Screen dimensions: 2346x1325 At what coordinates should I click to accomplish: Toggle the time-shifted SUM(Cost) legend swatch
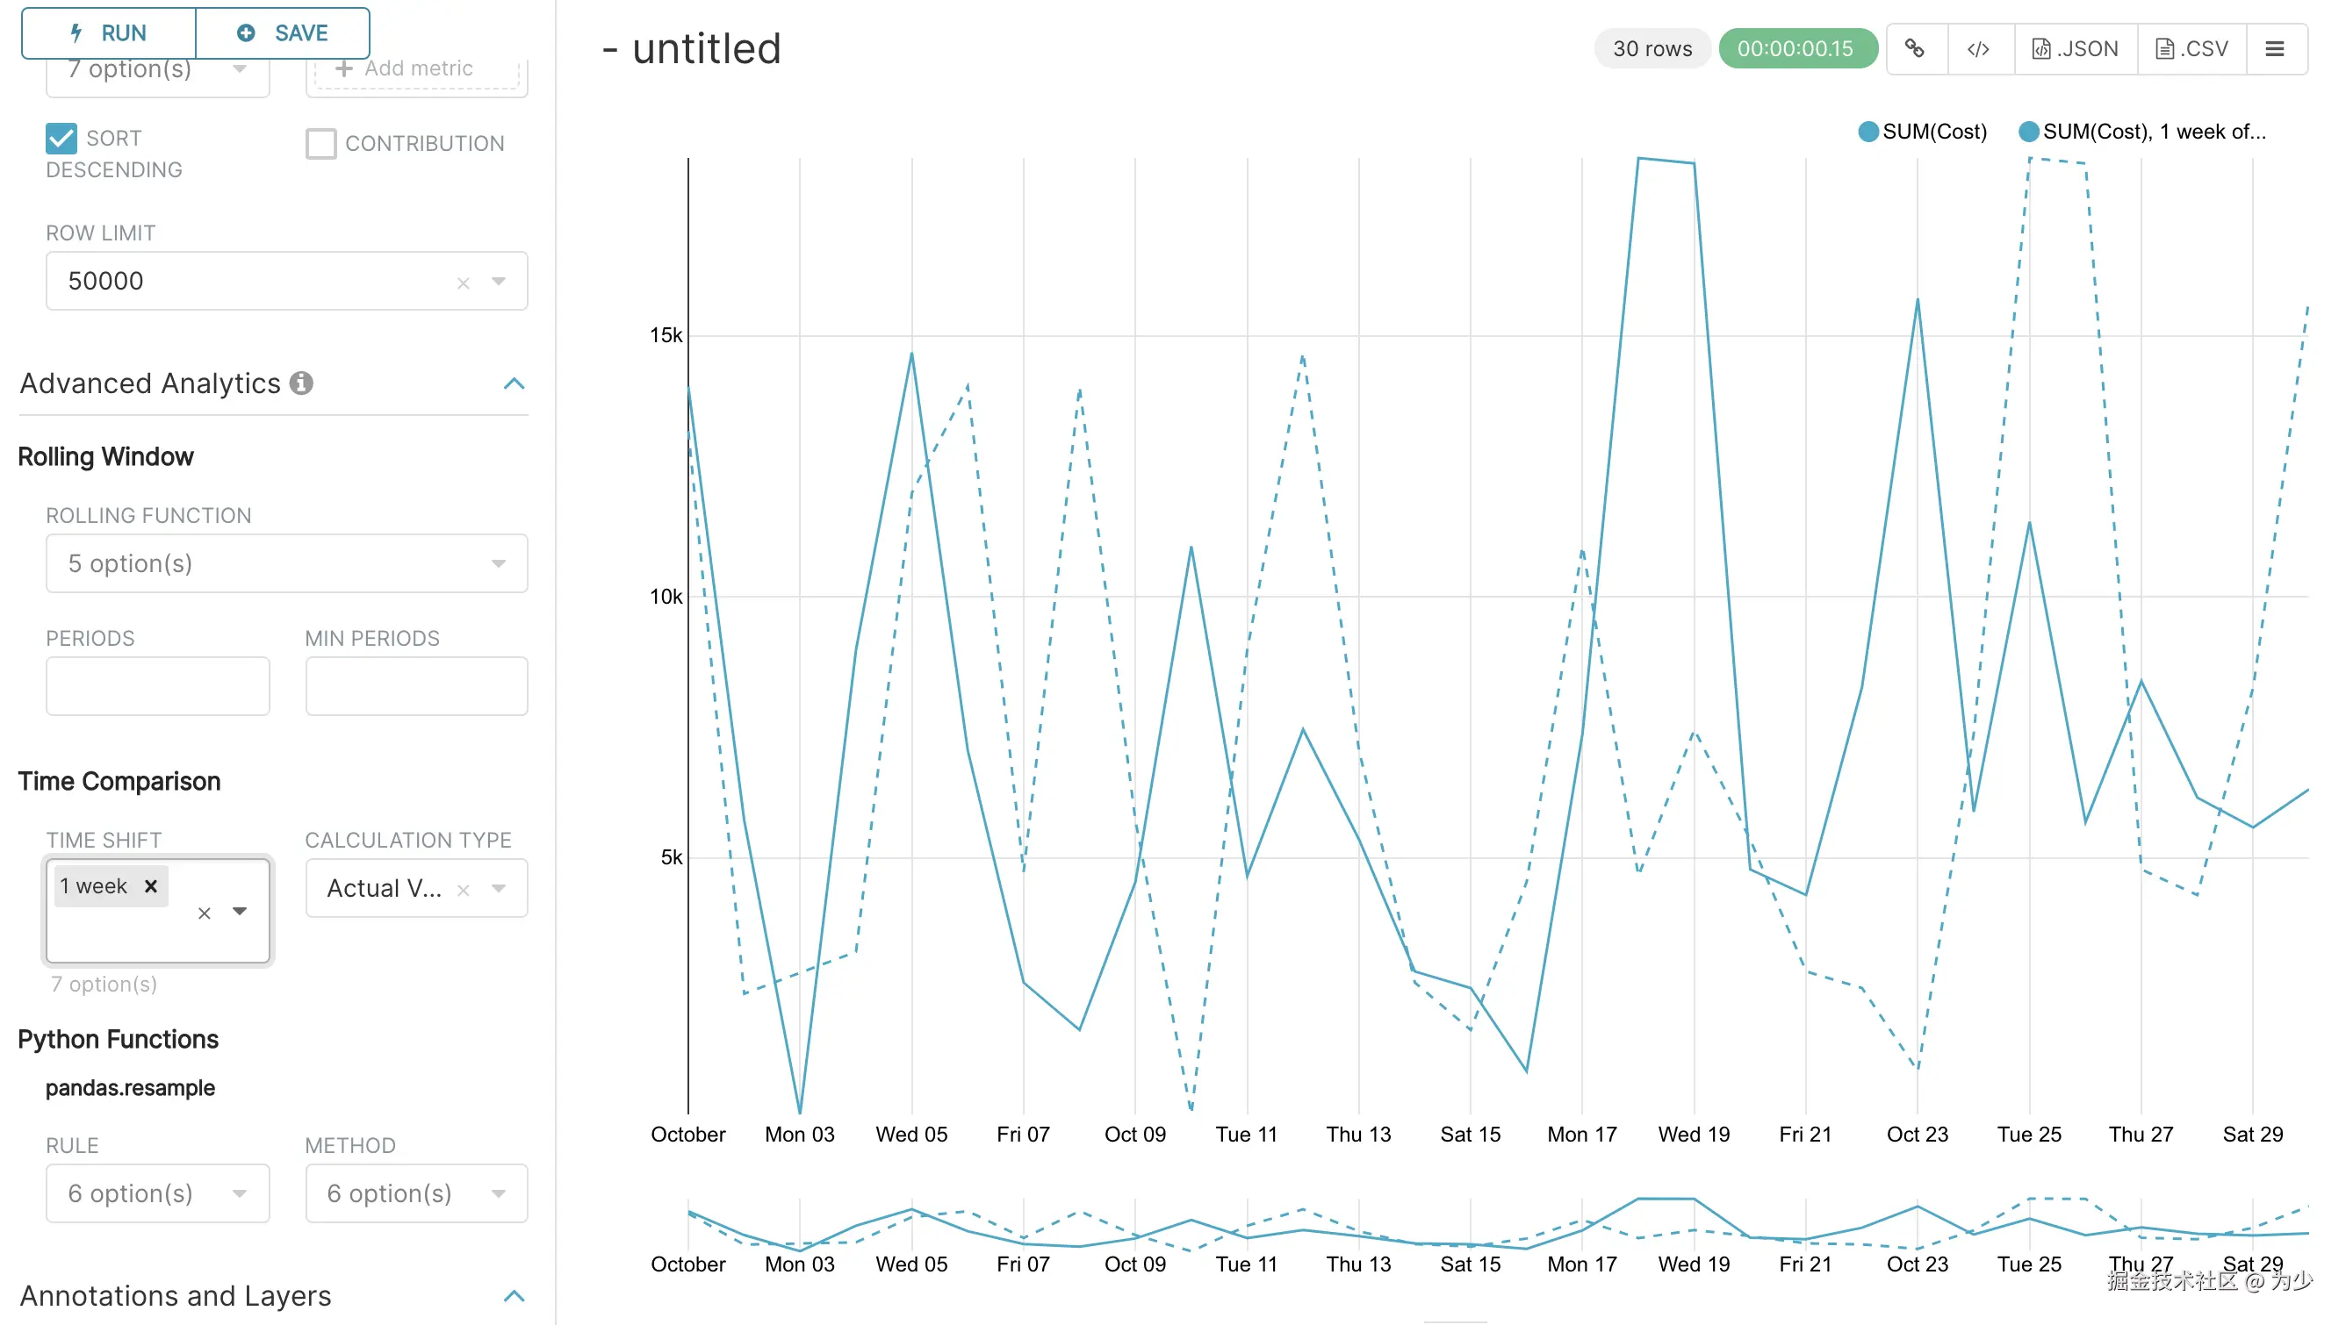[x=2028, y=132]
